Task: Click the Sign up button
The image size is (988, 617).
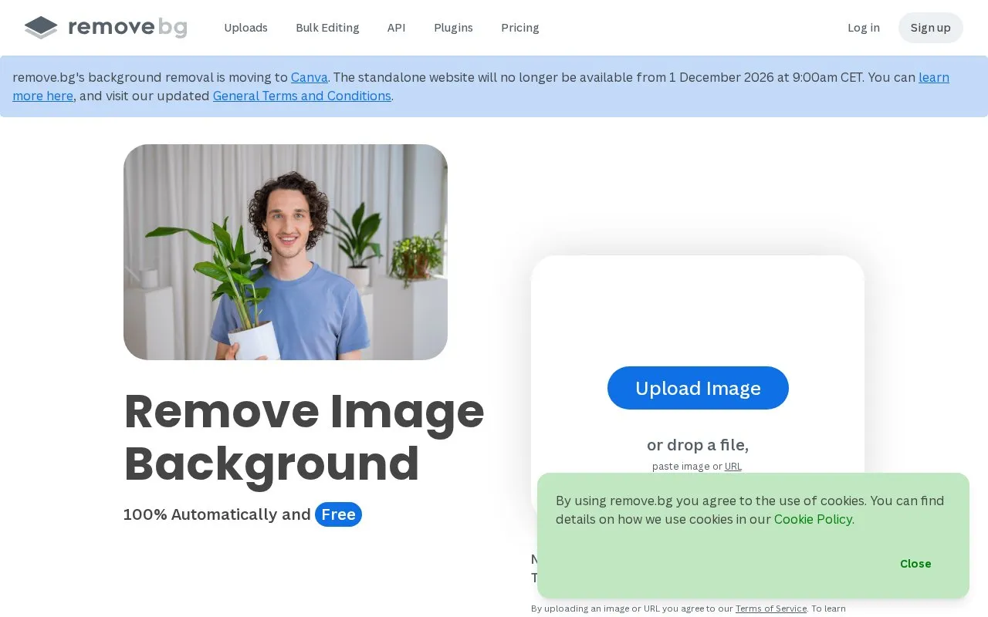Action: 931,28
